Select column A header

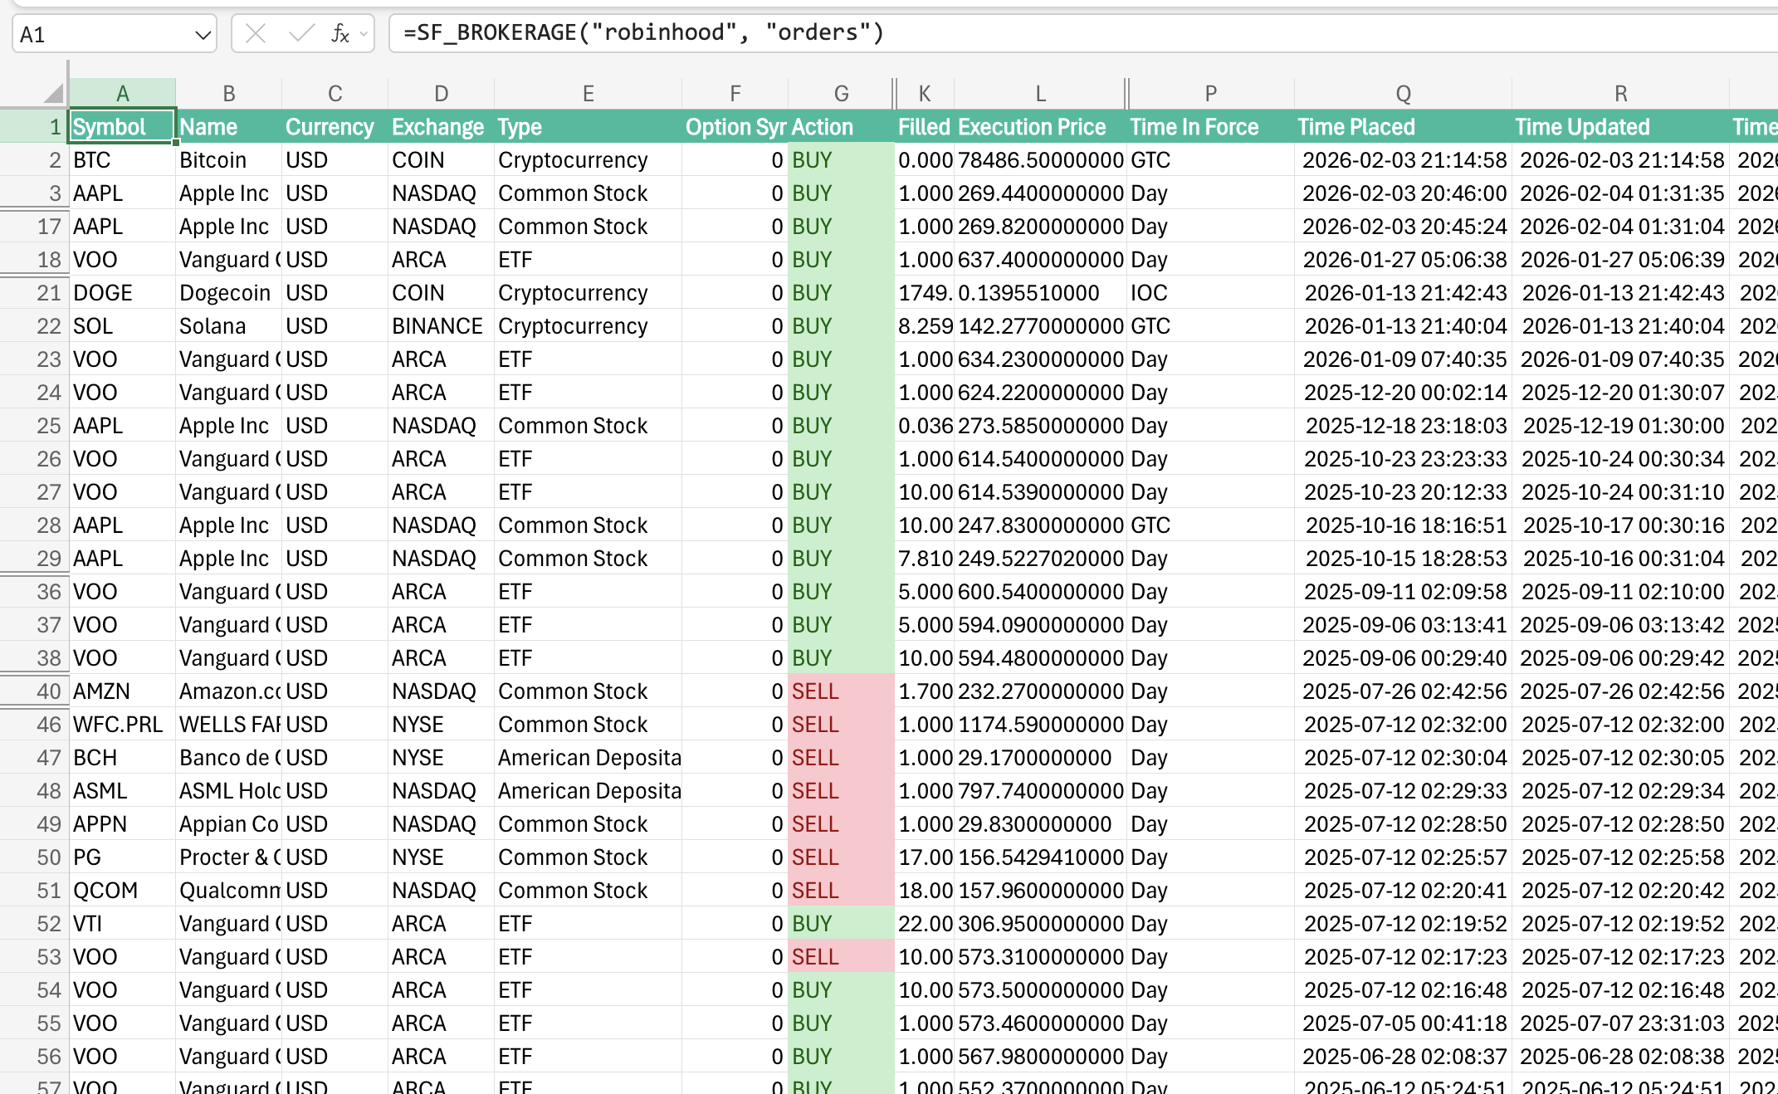122,92
